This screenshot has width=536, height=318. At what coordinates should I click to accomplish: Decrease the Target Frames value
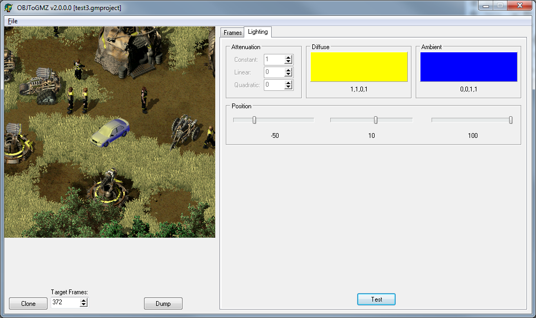(84, 305)
